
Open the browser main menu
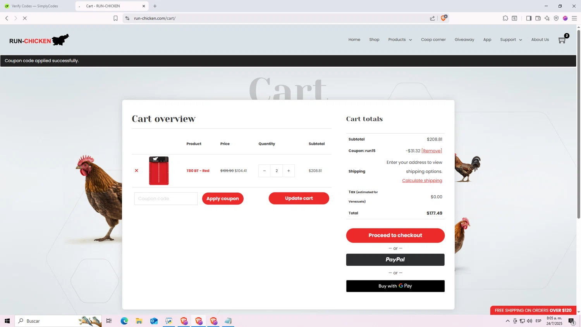(574, 18)
